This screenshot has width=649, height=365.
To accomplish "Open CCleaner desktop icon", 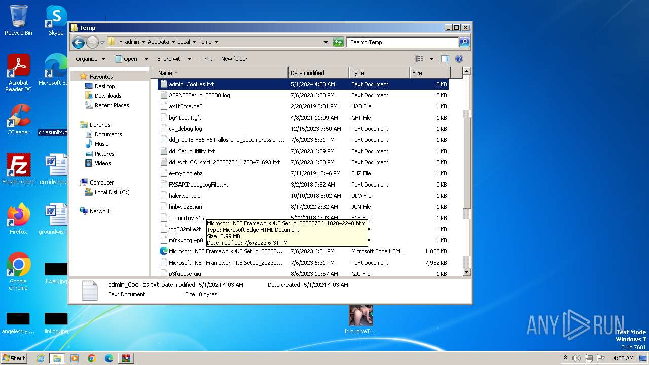I will (x=18, y=120).
